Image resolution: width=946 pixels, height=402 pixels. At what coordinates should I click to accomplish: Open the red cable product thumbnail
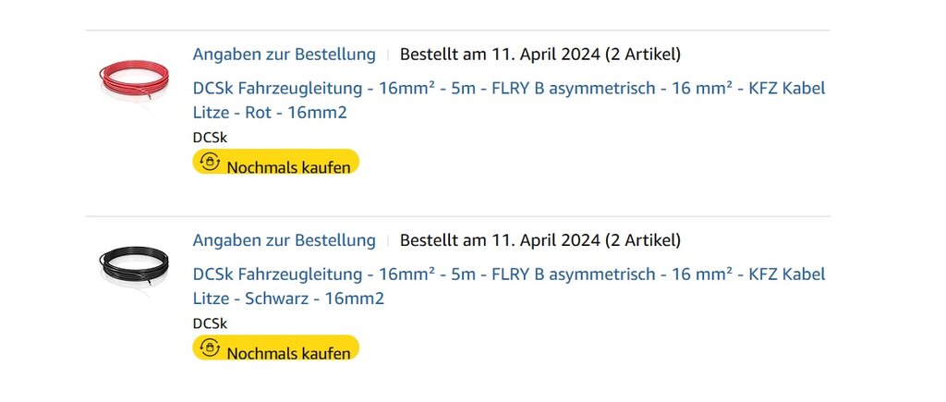coord(134,84)
